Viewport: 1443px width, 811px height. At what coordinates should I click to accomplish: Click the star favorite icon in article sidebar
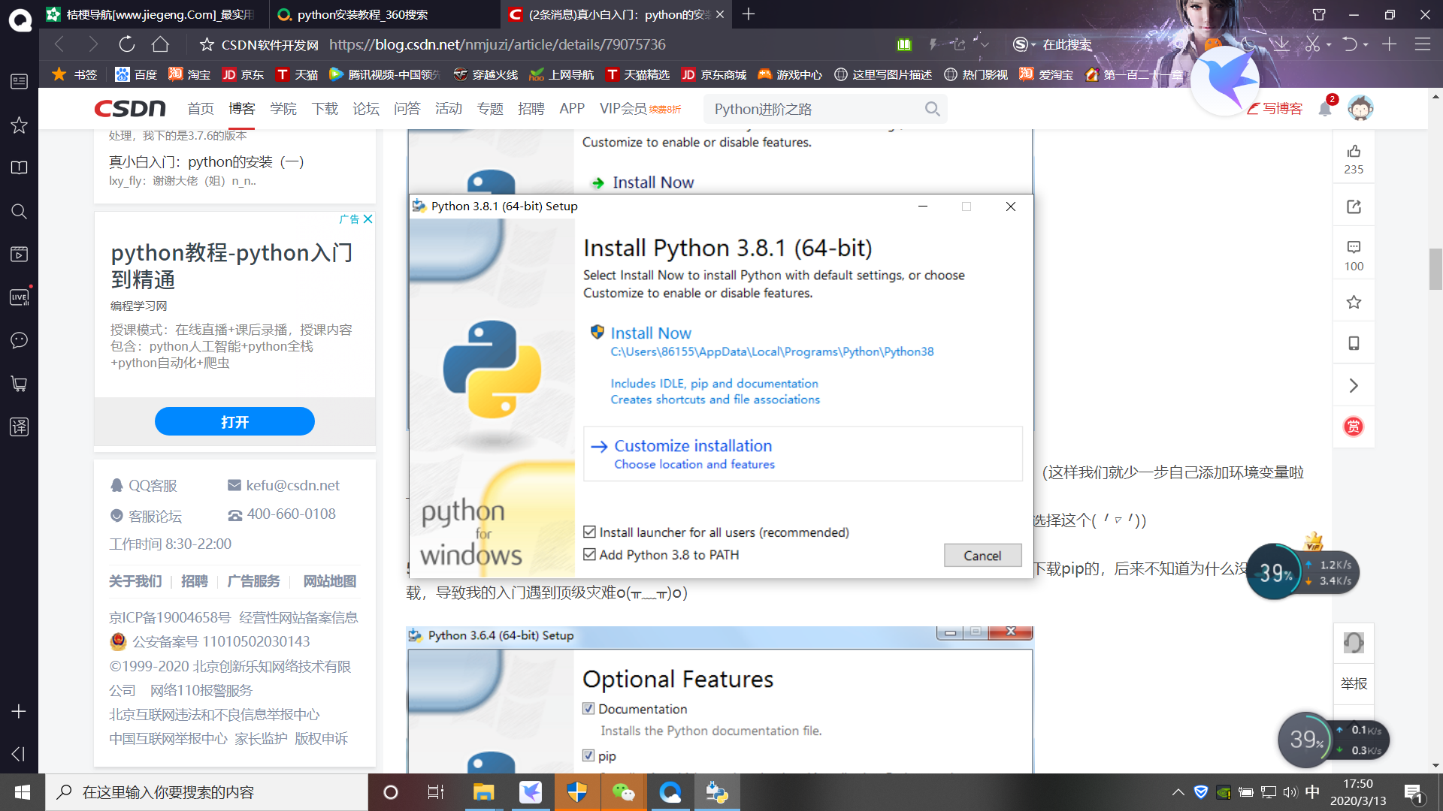[1354, 302]
